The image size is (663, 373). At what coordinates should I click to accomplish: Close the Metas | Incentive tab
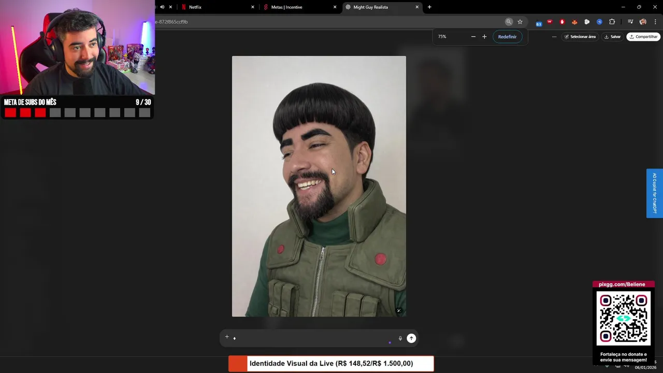tap(335, 7)
